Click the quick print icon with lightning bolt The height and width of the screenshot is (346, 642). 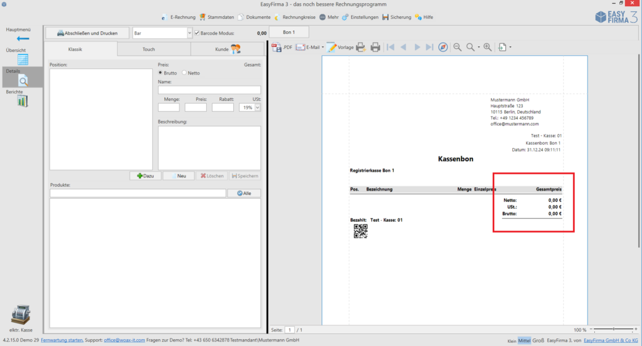click(360, 48)
